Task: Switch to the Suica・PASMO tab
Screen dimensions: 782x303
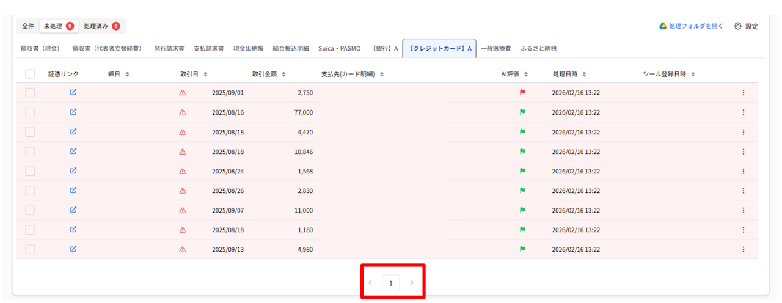Action: [x=340, y=48]
